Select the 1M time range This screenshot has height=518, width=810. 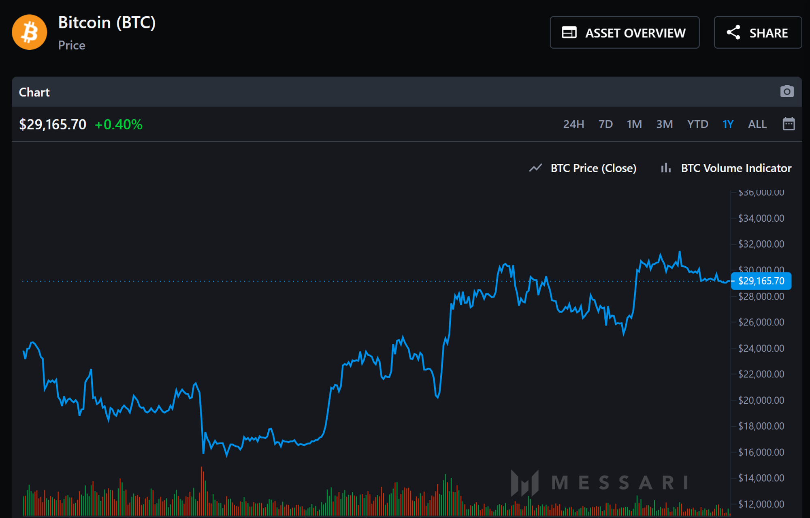coord(634,124)
